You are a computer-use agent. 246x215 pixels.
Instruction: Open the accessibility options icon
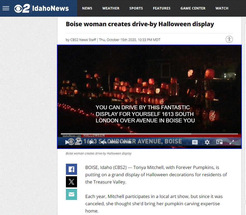[x=229, y=39]
